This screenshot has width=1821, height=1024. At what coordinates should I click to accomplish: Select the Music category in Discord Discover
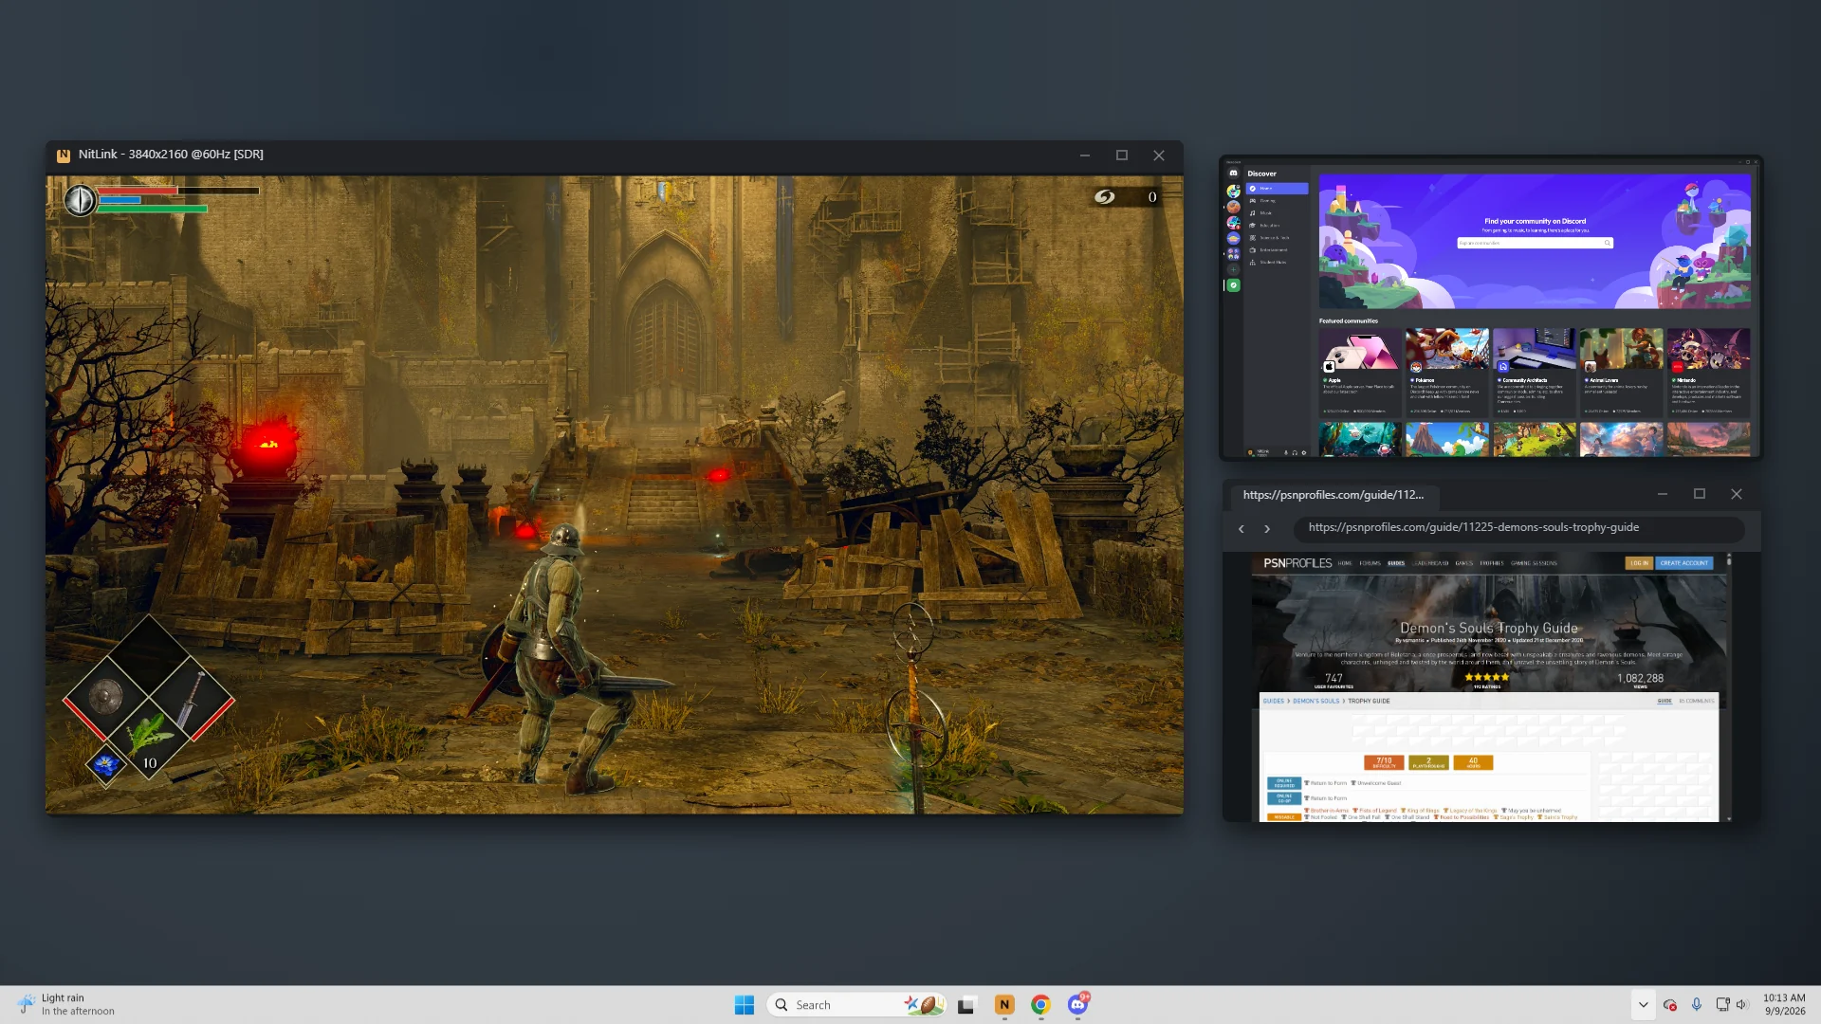click(x=1277, y=213)
